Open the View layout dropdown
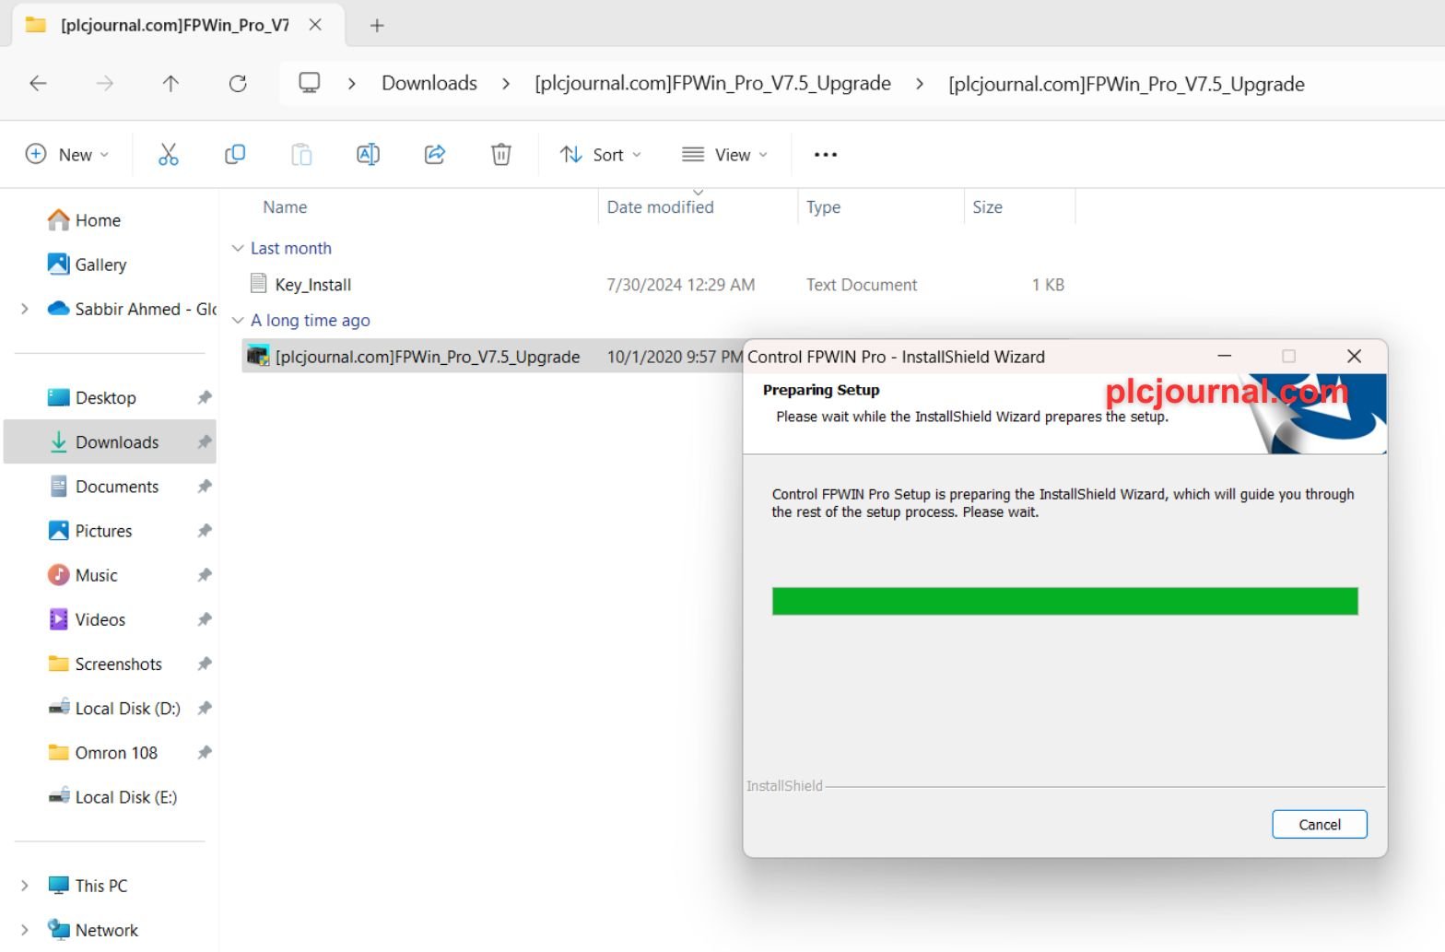The height and width of the screenshot is (952, 1445). point(724,155)
